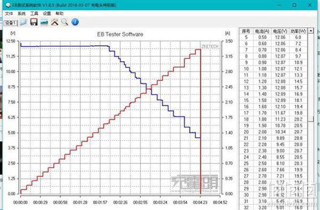320x210 pixels.
Task: Open the 文件 menu
Action: tap(9, 13)
